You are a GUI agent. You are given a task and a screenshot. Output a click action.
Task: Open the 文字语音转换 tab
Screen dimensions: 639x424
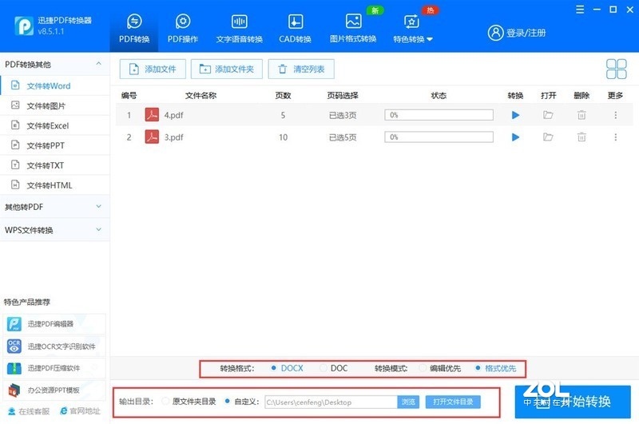click(239, 28)
